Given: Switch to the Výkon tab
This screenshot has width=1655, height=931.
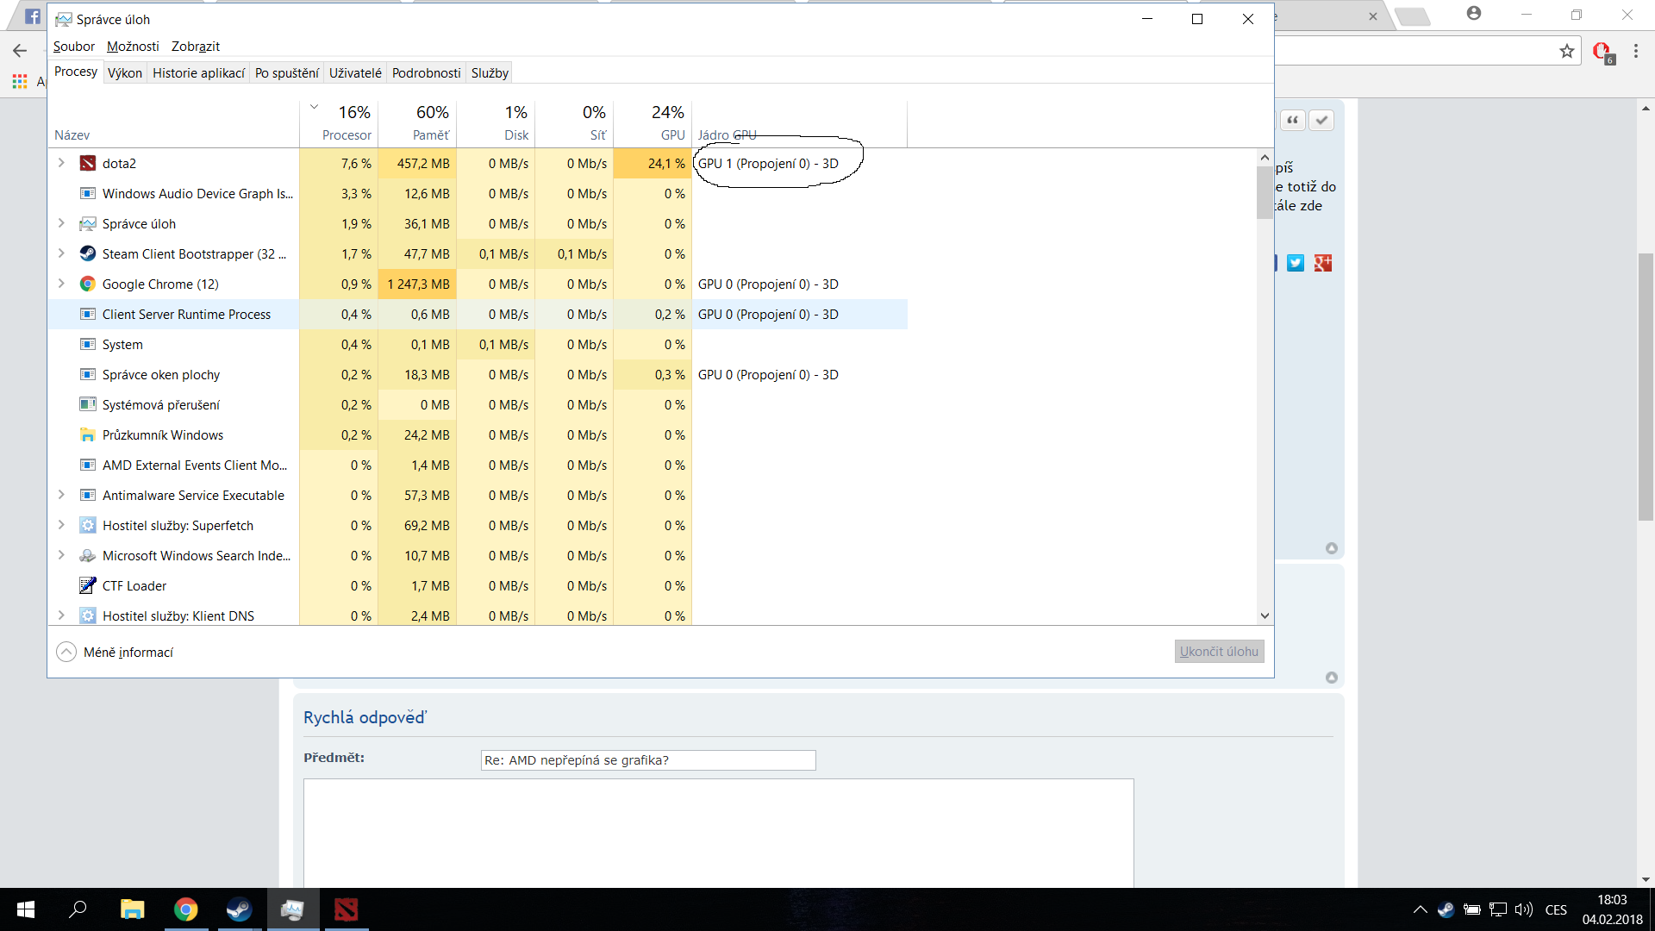Looking at the screenshot, I should [x=124, y=72].
